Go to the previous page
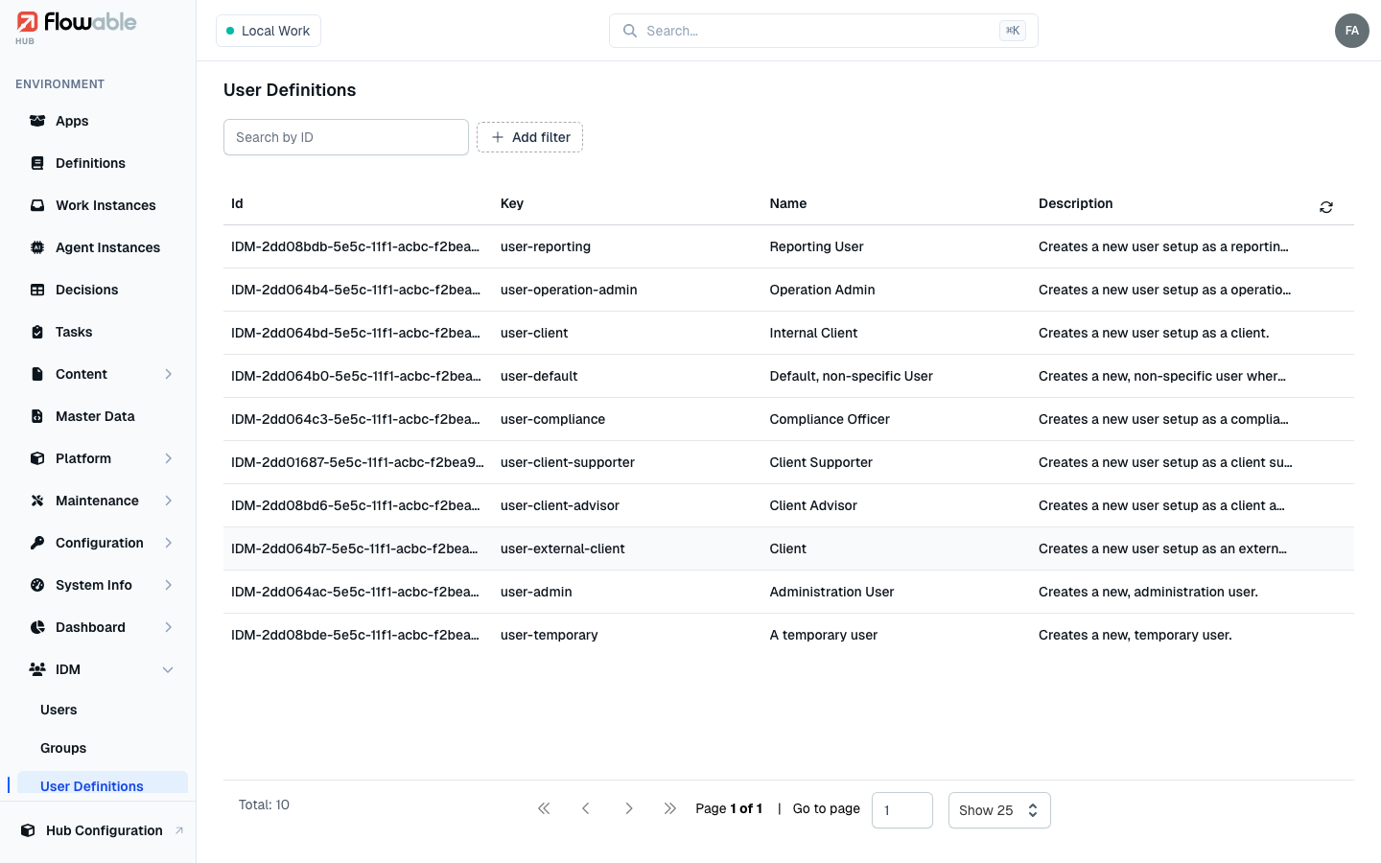The height and width of the screenshot is (863, 1381). [x=586, y=808]
